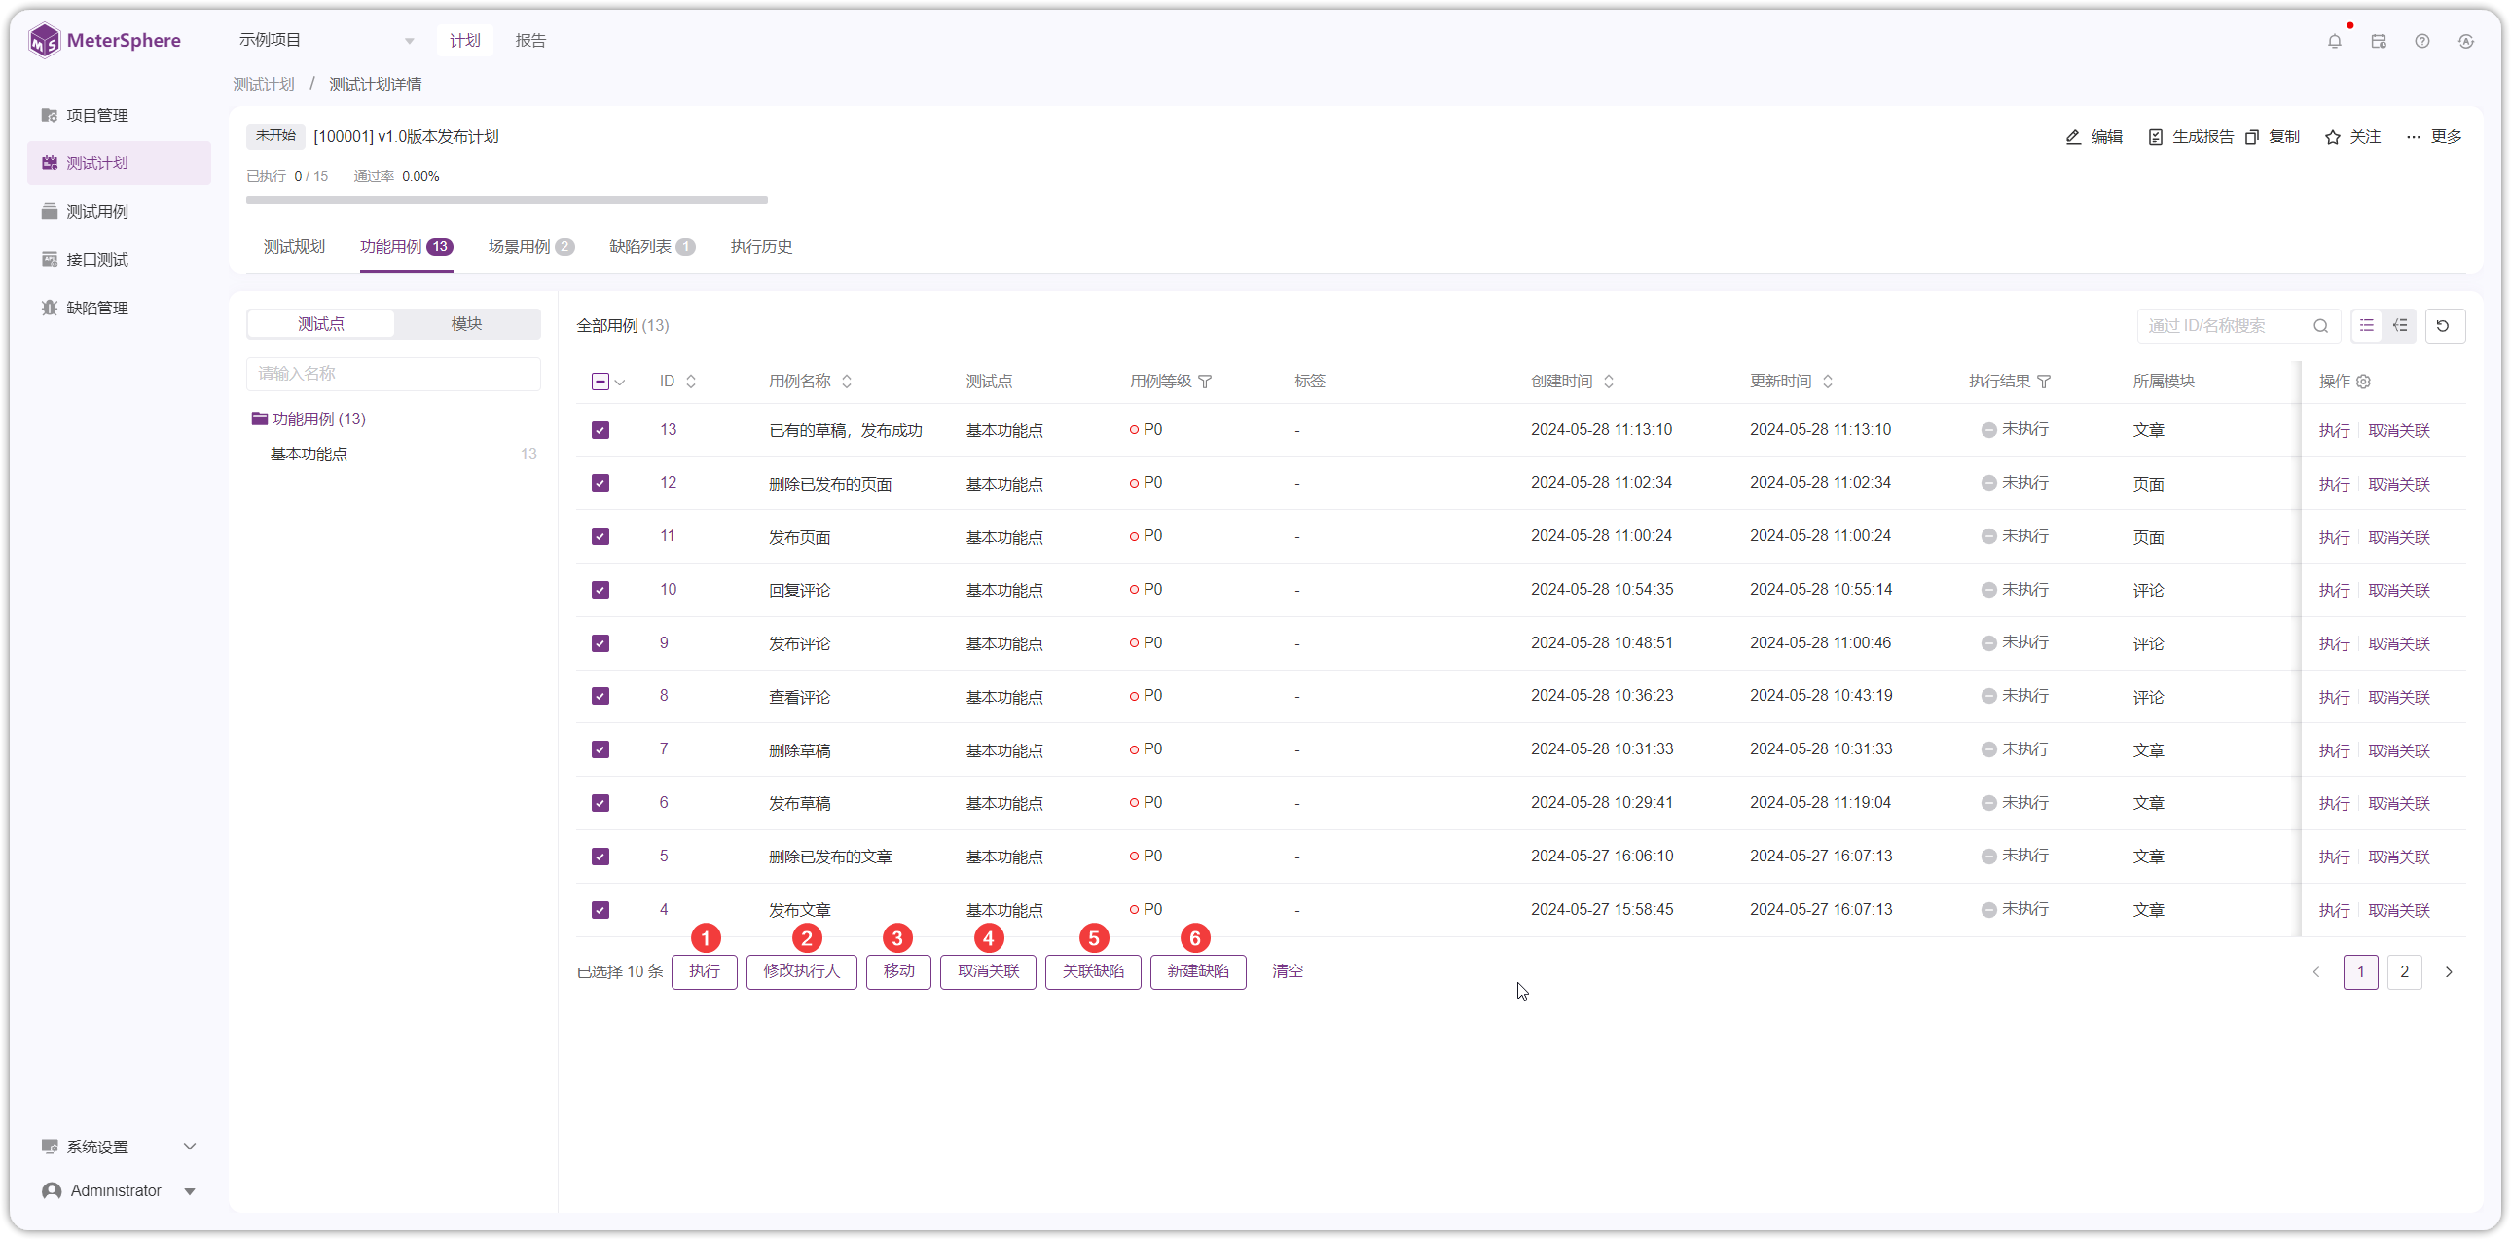Viewport: 2511px width, 1240px height.
Task: Switch to the 缺陷列表 tab
Action: coord(651,246)
